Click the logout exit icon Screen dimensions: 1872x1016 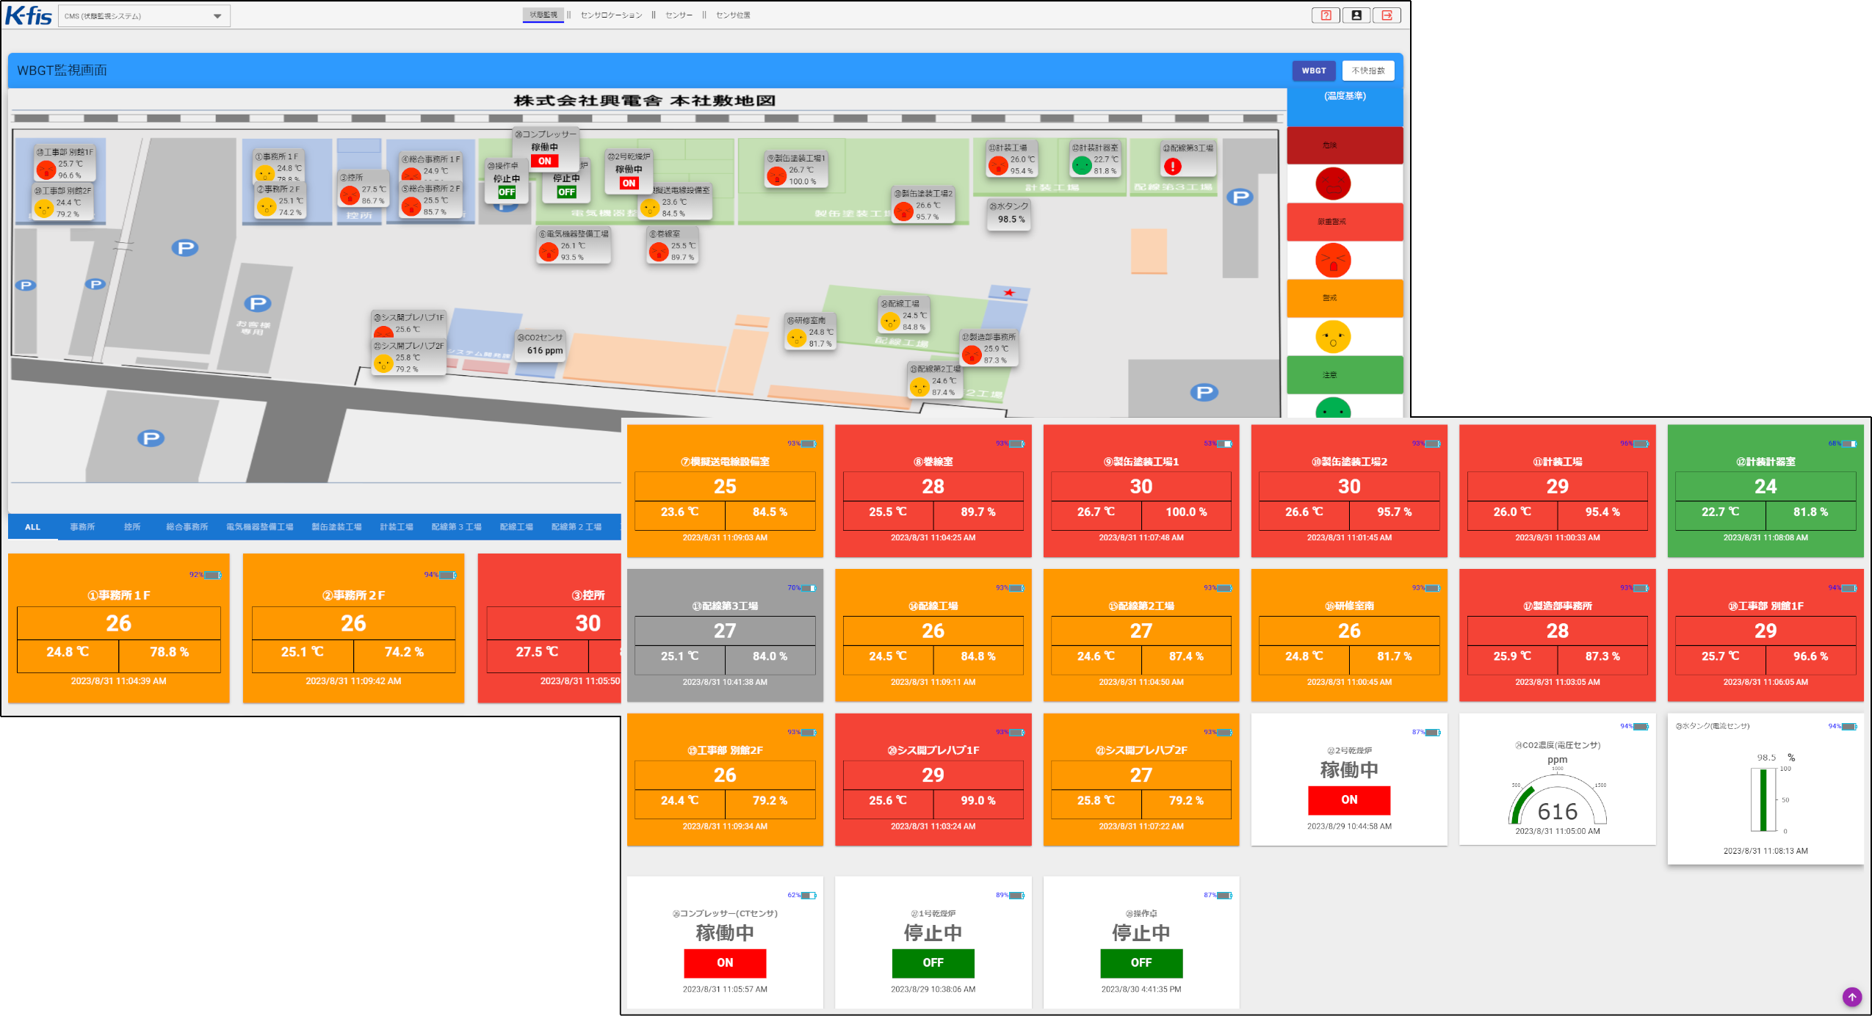click(x=1387, y=15)
